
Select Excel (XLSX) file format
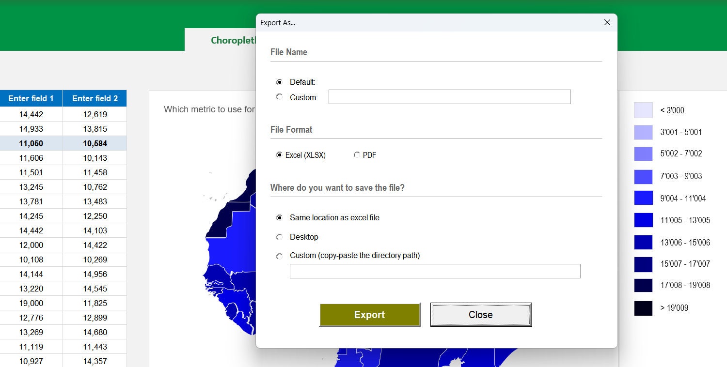[279, 154]
